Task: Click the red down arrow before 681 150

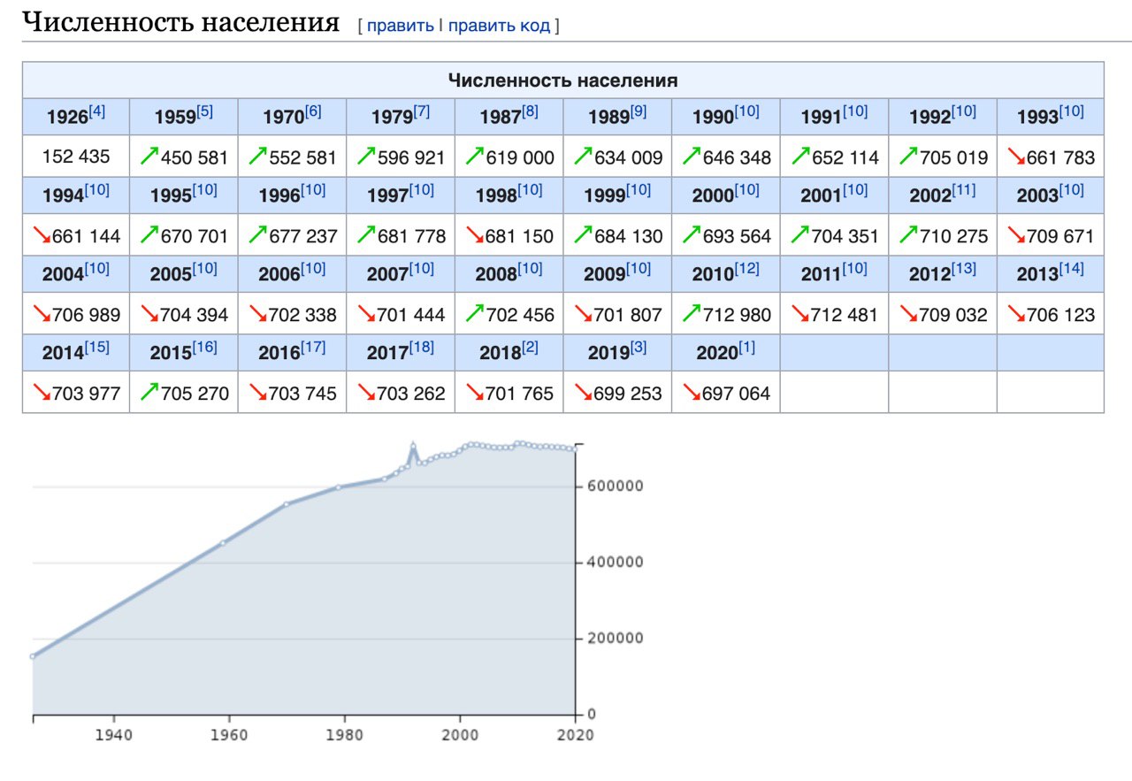Action: [x=475, y=235]
